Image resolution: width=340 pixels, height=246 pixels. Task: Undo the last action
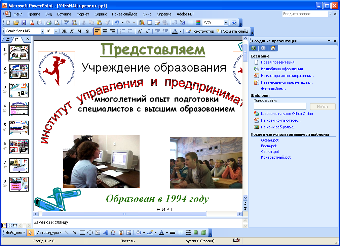[117, 23]
